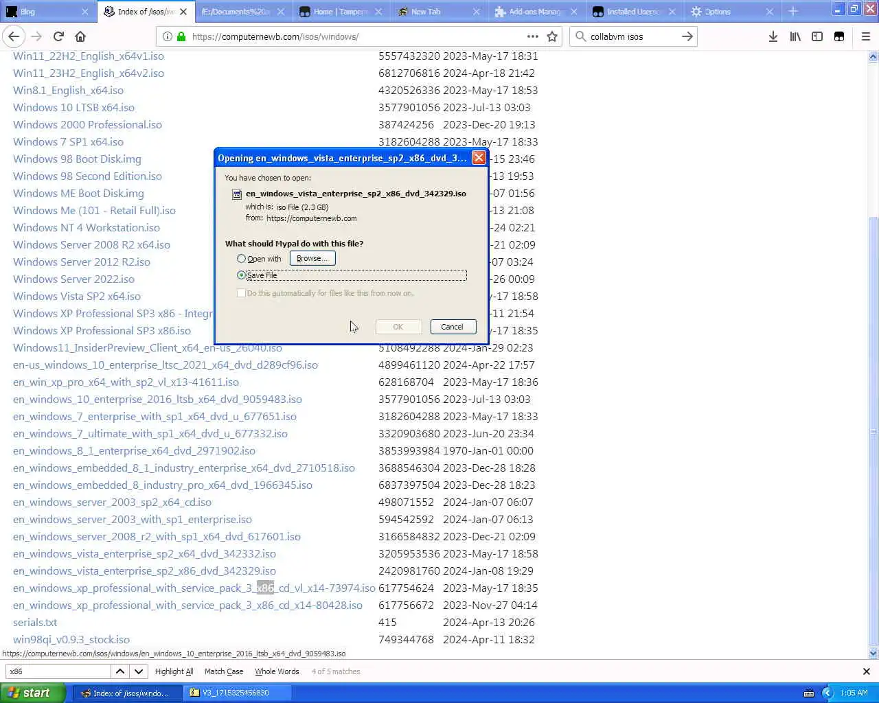Find previous match arrow
Screen dimensions: 879x703
(120, 671)
